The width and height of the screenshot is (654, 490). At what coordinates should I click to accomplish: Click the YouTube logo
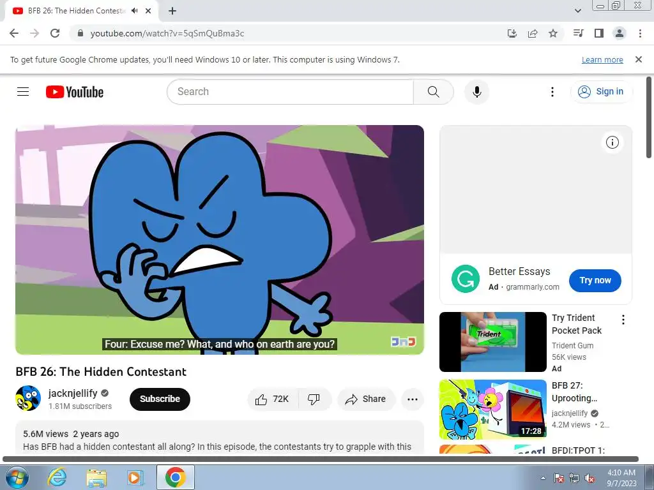(75, 92)
